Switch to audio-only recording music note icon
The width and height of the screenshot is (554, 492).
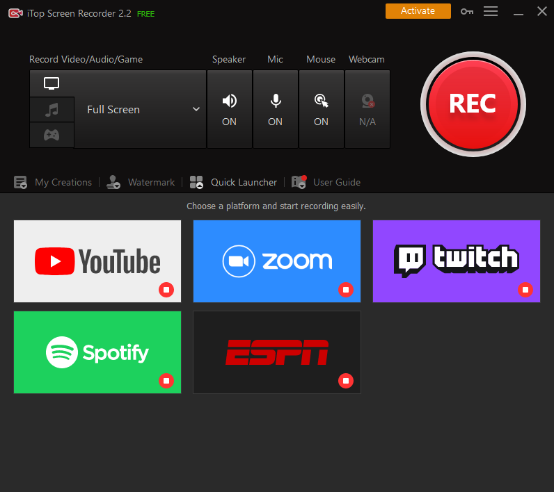[x=52, y=110]
